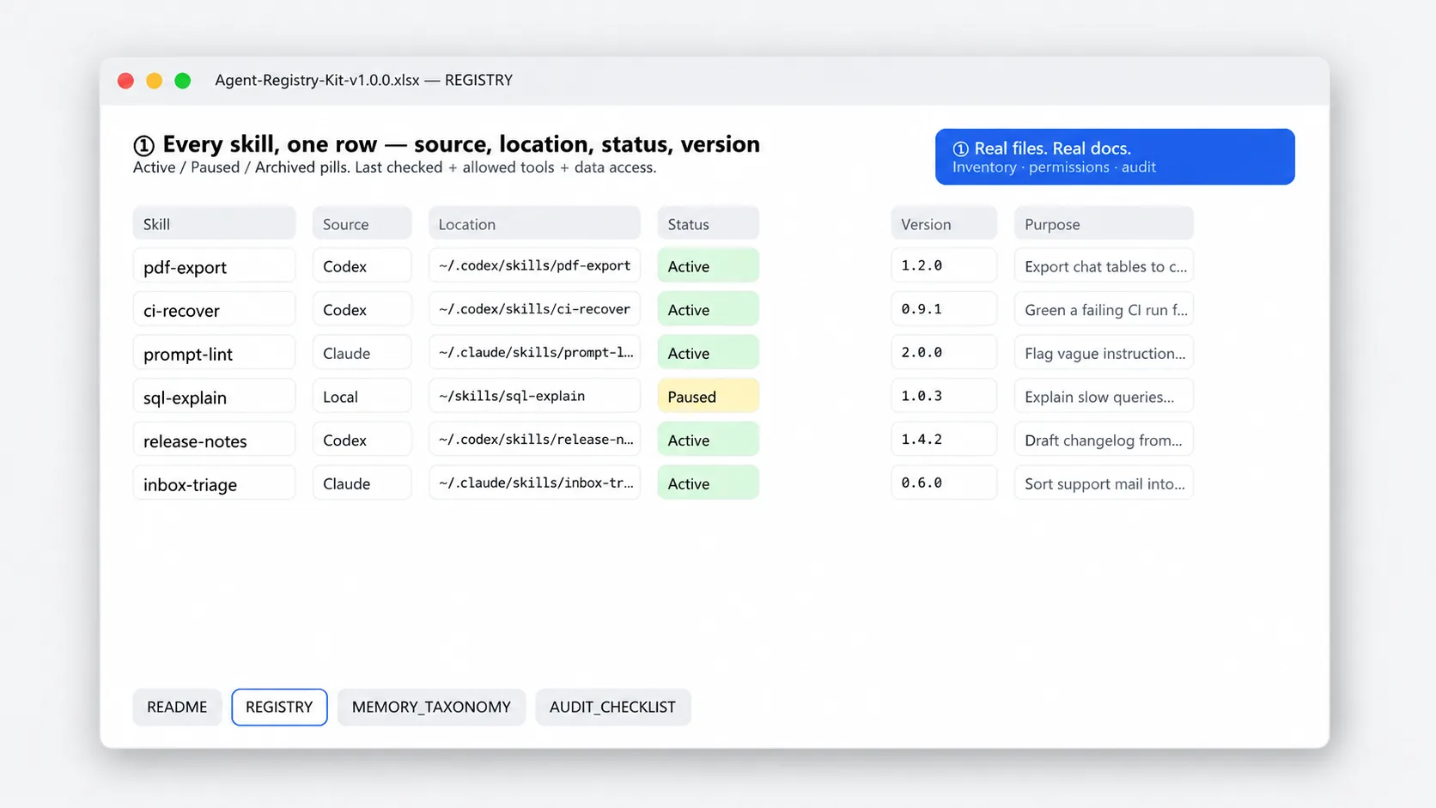Image resolution: width=1436 pixels, height=808 pixels.
Task: Select the Purpose column header
Action: [x=1104, y=223]
